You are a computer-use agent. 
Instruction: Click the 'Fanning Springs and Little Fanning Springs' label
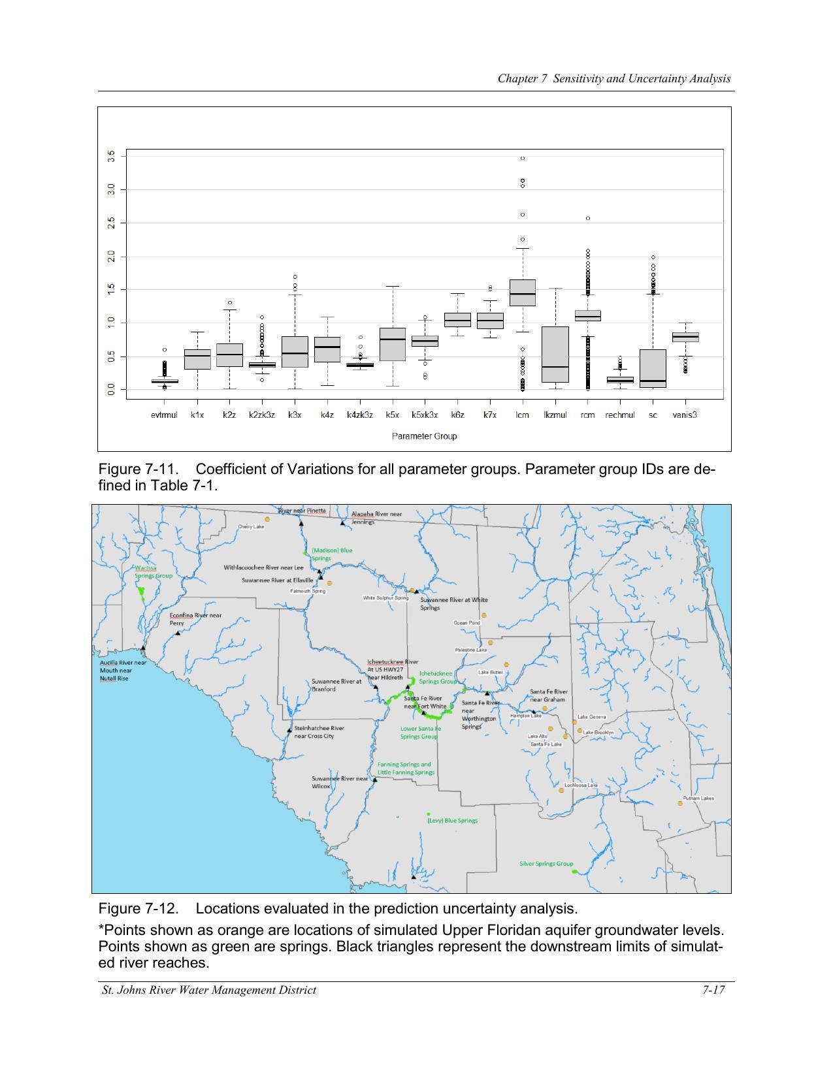[x=406, y=769]
